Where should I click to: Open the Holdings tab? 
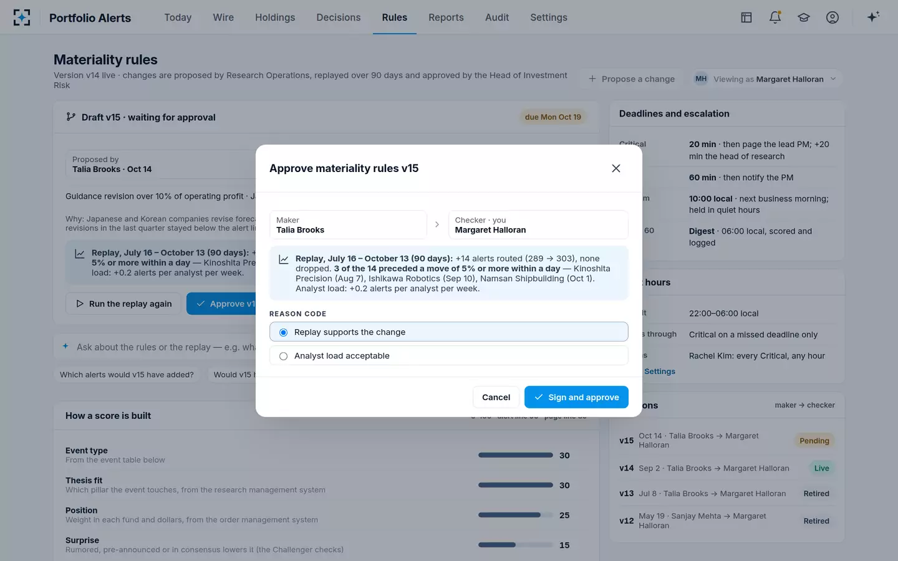tap(275, 17)
